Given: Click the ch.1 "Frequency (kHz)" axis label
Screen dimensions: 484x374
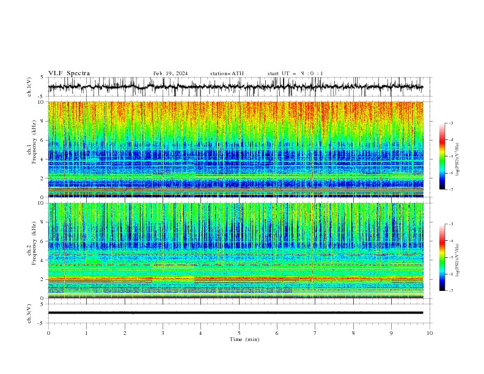Looking at the screenshot, I should pos(34,142).
